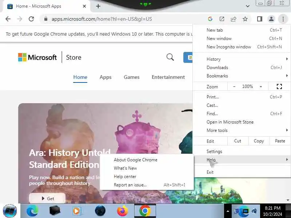Screen dimensions: 291x218
Task: Click the open-in-app icon in address bar
Action: tap(222, 19)
